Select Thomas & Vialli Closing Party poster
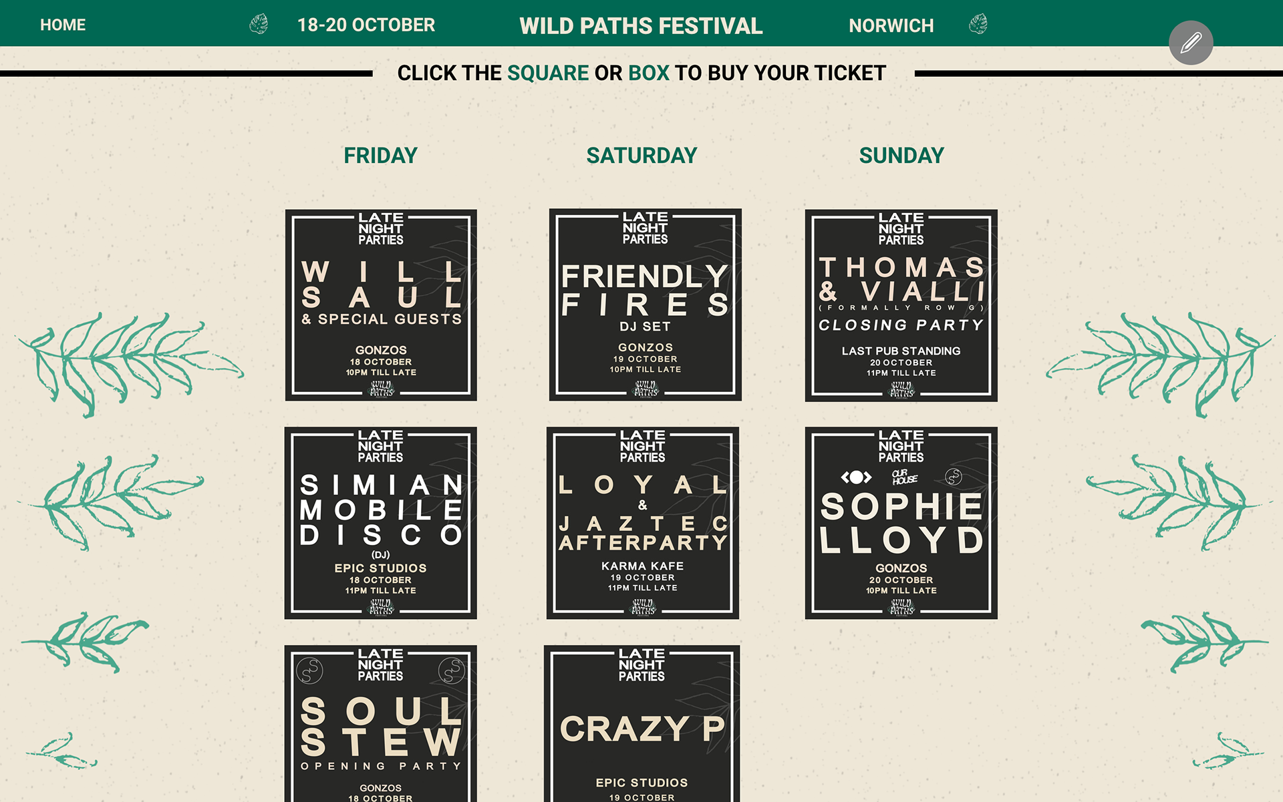 coord(901,305)
